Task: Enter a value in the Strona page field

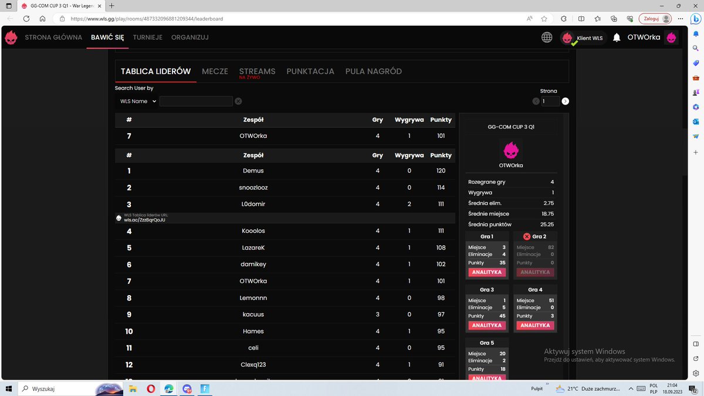Action: 550,101
